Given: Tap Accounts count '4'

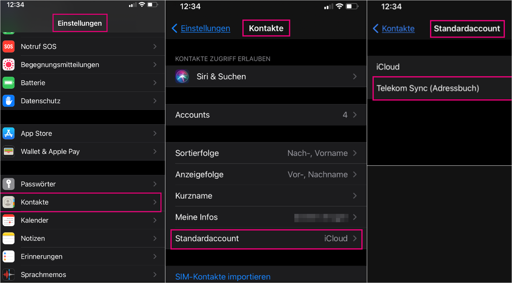Looking at the screenshot, I should [x=345, y=115].
